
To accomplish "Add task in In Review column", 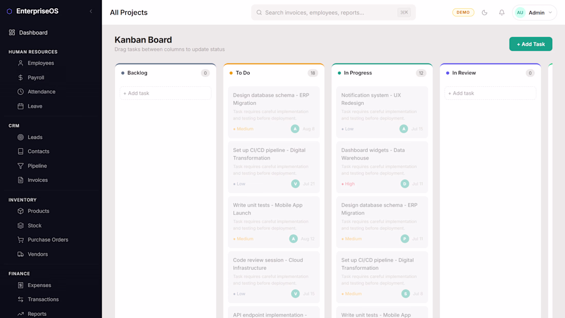I will tap(490, 93).
